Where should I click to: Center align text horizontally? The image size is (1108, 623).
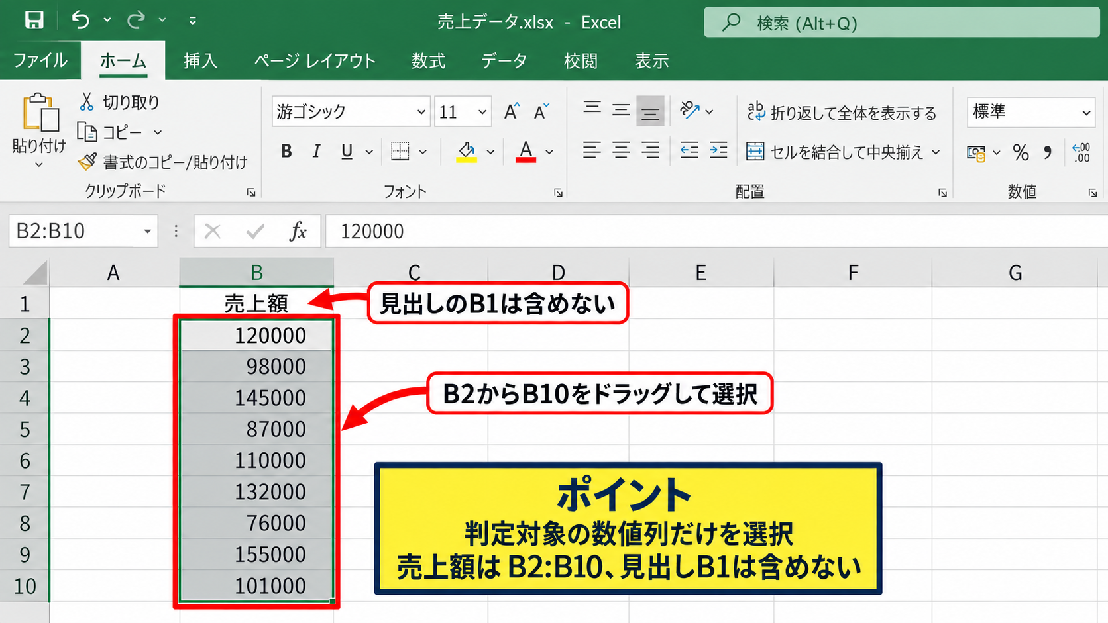coord(621,151)
